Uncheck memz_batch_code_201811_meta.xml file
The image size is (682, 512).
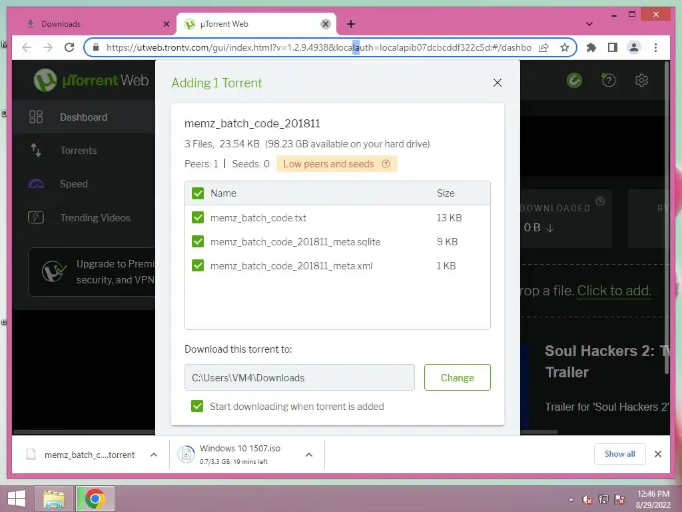[198, 265]
